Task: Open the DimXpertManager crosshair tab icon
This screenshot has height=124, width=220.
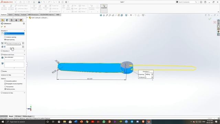Action: tap(16, 20)
